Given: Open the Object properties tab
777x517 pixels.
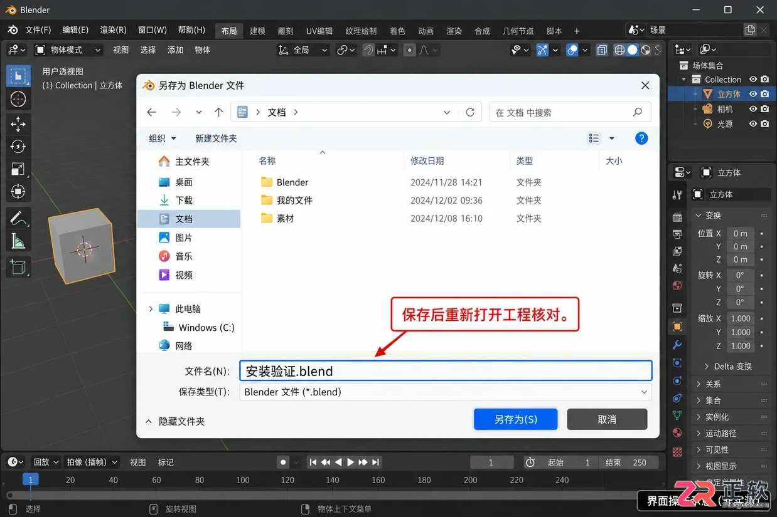Looking at the screenshot, I should [x=677, y=326].
